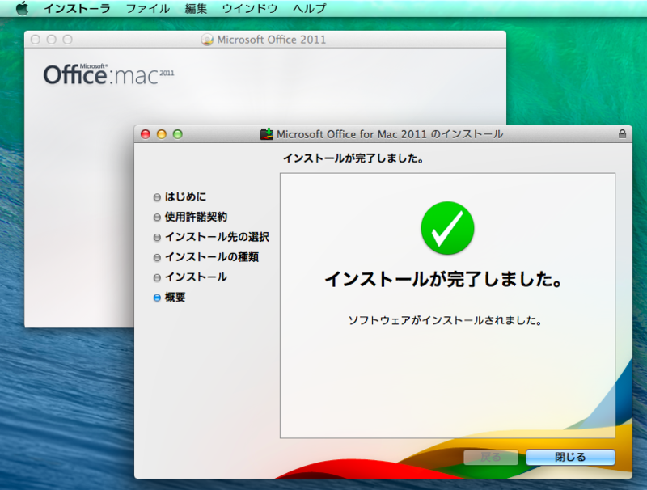Click the green checkmark success icon
Screen dimensions: 647x490
tap(447, 228)
